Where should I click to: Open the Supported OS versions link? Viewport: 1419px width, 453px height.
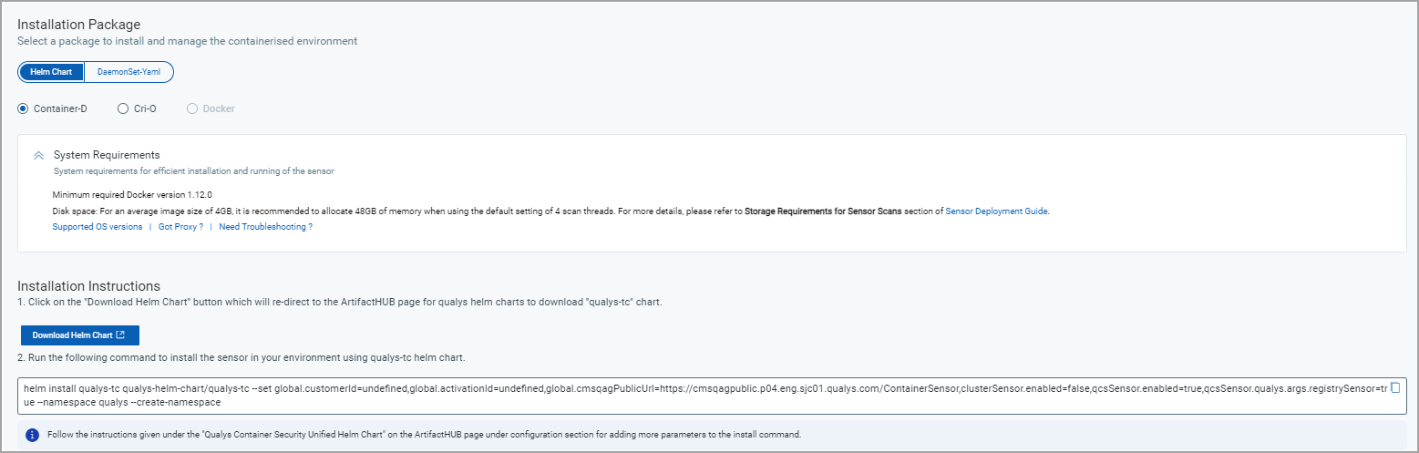98,227
